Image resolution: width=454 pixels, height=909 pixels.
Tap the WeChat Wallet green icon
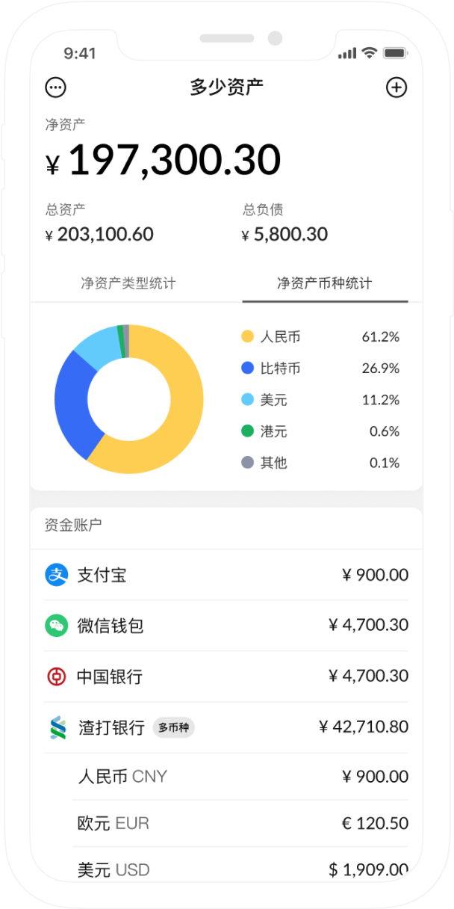(x=57, y=626)
